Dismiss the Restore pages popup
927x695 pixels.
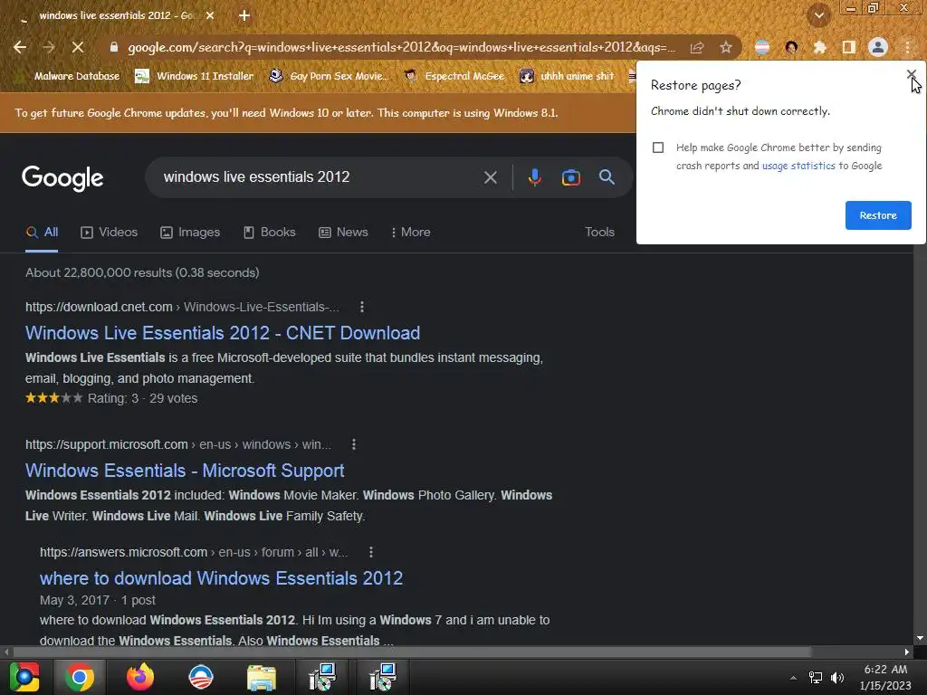pyautogui.click(x=911, y=74)
